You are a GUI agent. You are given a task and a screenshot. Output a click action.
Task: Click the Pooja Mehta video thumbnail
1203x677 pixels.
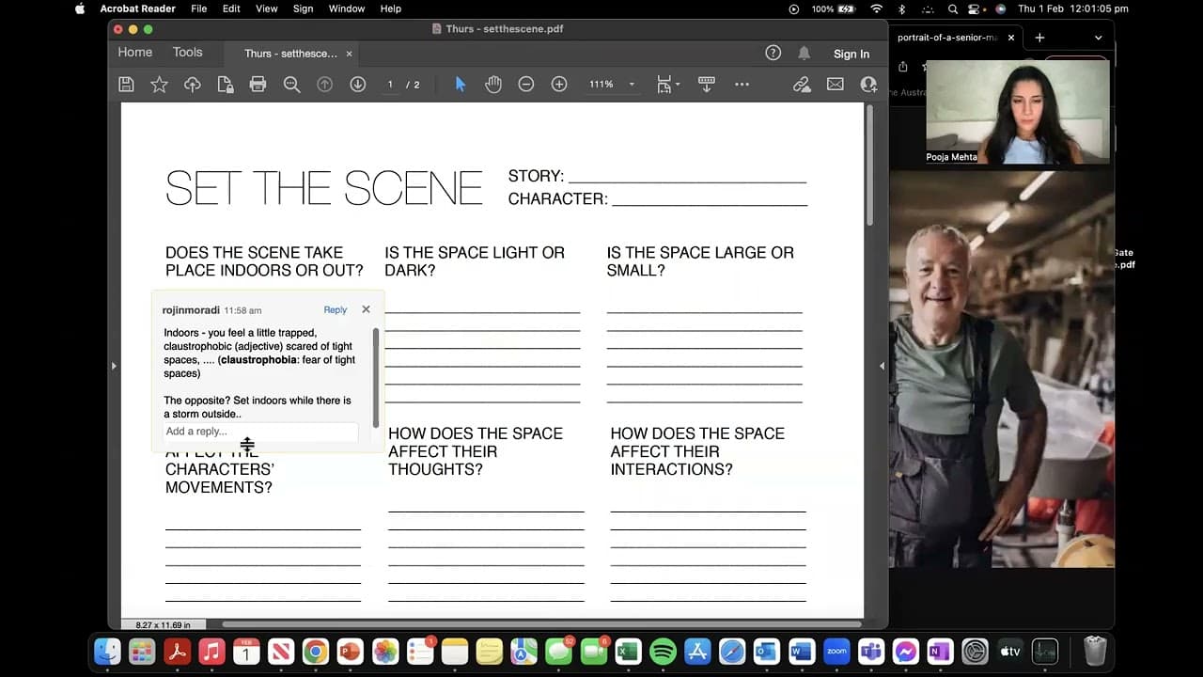tap(1017, 113)
